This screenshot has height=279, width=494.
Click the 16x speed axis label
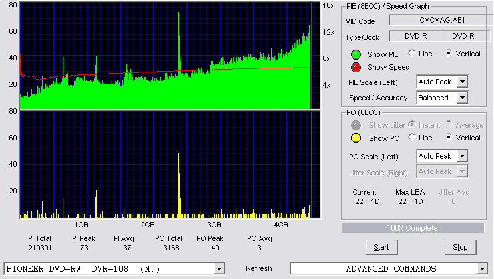(328, 6)
